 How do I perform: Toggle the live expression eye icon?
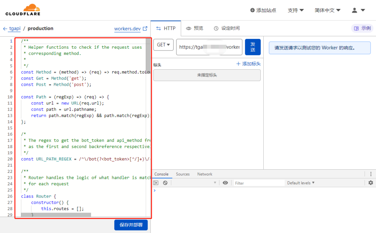pos(225,183)
